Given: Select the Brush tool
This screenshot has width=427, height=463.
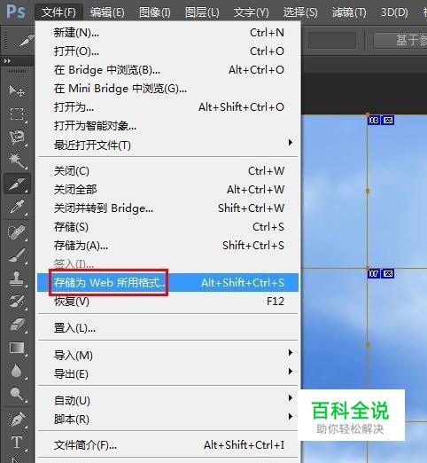Looking at the screenshot, I should (x=17, y=255).
